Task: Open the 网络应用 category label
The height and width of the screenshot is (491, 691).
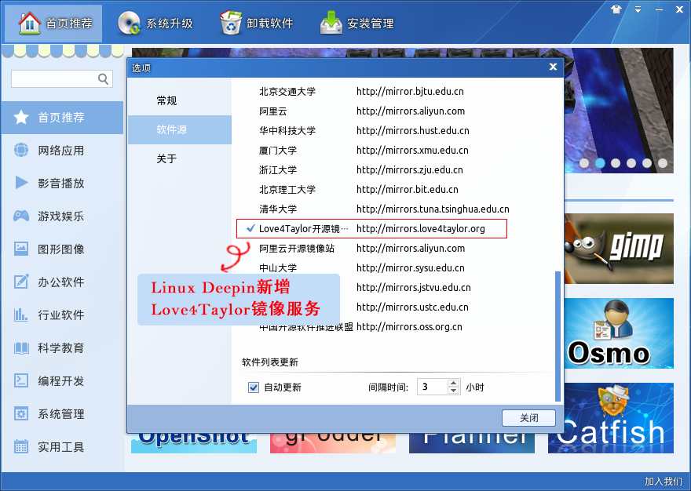Action: (60, 151)
